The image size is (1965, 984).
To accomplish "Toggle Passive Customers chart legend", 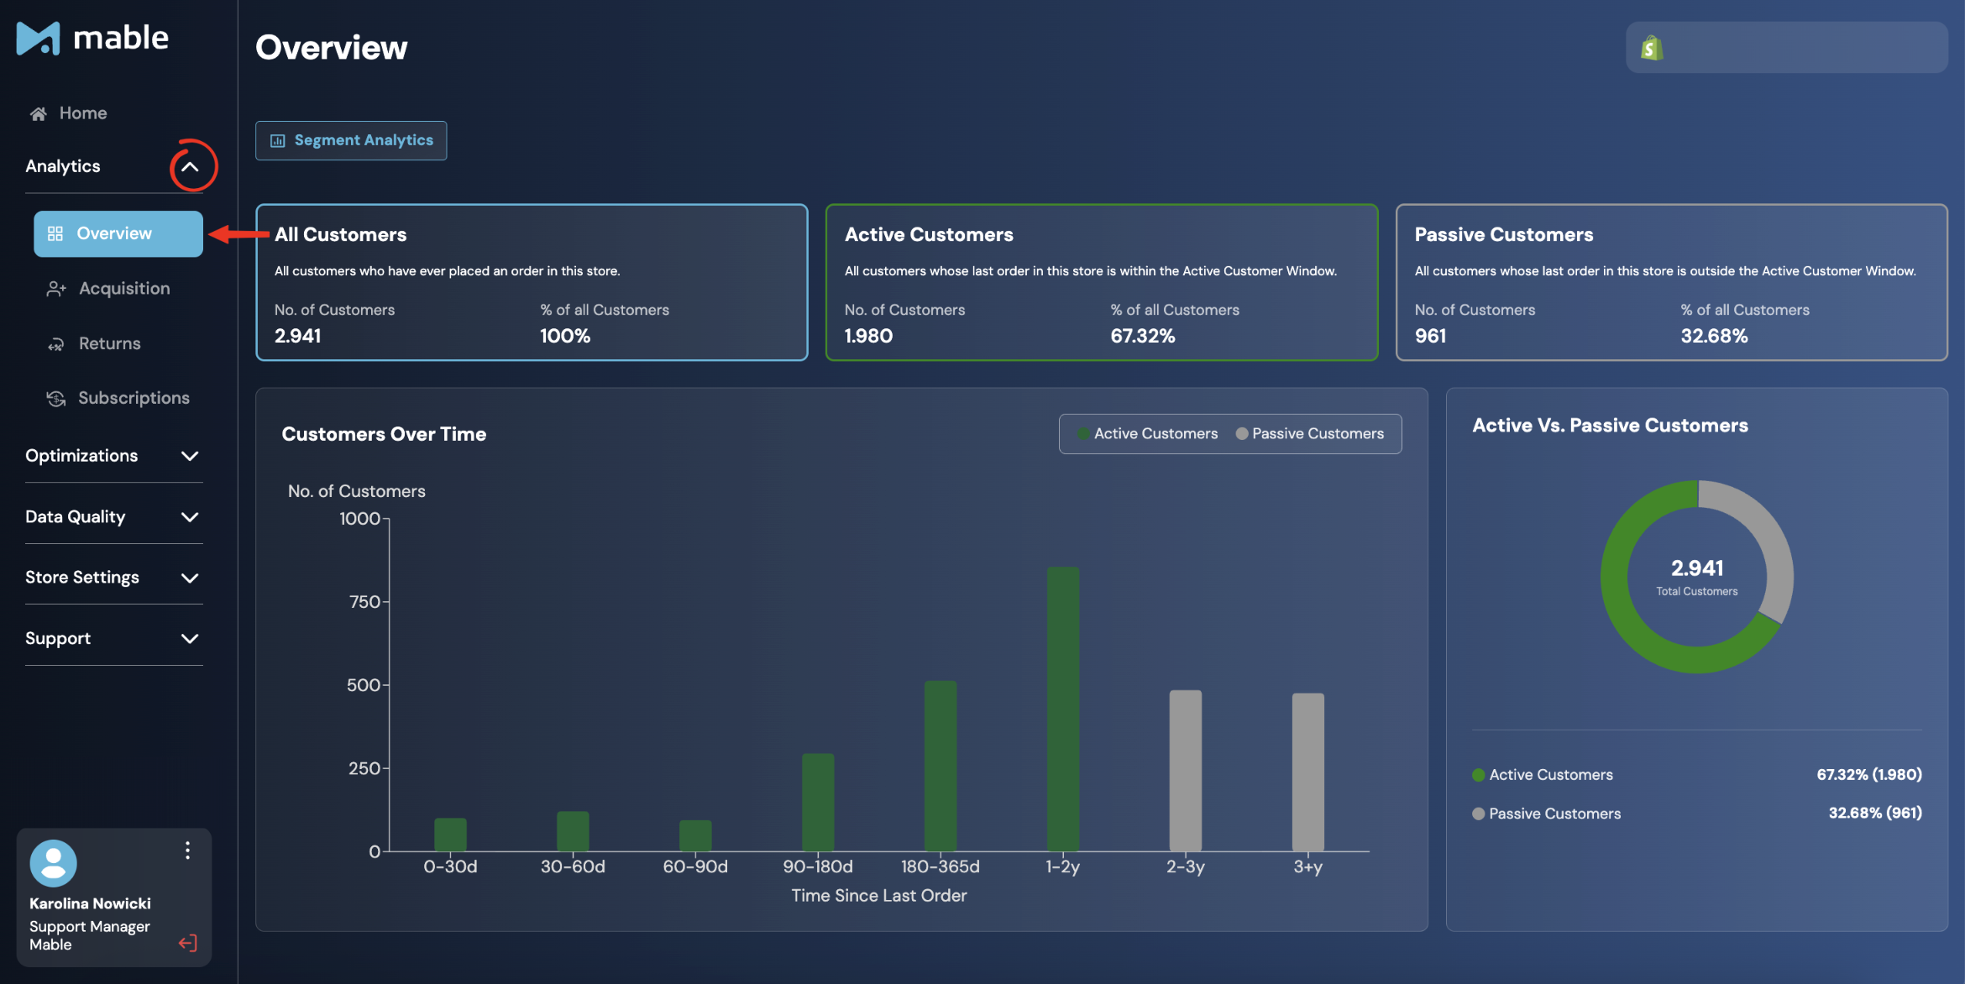I will (x=1309, y=434).
